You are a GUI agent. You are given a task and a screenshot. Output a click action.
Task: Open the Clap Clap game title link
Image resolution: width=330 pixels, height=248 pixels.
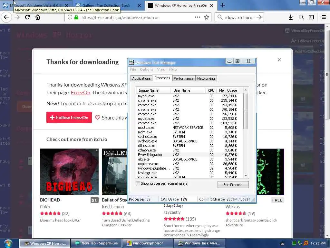point(173,205)
